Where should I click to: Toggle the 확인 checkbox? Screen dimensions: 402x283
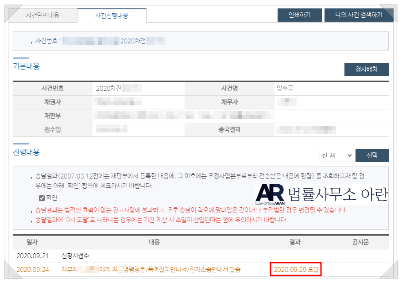[42, 198]
